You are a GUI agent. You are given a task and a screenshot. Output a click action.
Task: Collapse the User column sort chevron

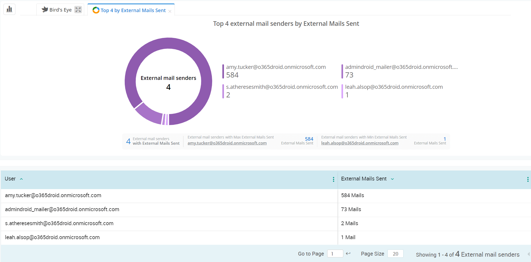pyautogui.click(x=22, y=178)
